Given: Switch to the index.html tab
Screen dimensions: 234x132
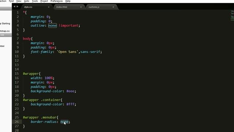Looking at the screenshot, I should [x=62, y=7].
